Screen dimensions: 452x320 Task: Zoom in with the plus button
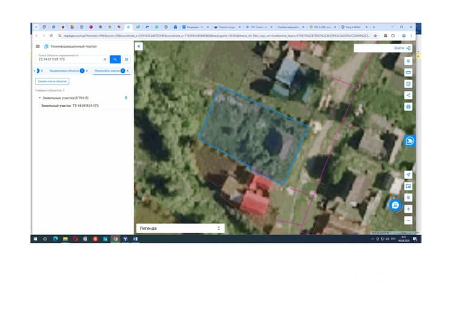click(408, 209)
